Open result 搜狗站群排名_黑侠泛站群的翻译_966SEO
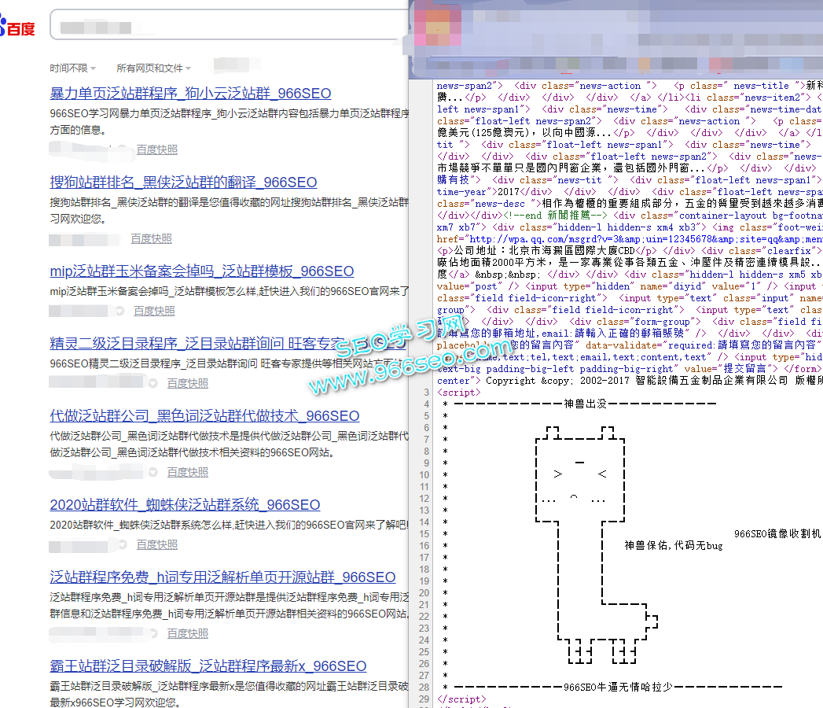This screenshot has height=708, width=823. coord(183,183)
